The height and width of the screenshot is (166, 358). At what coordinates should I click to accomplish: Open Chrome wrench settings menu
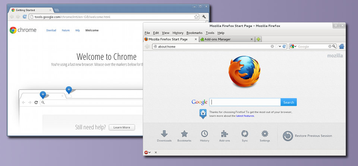tap(204, 17)
